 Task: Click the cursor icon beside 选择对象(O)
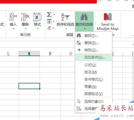point(79,101)
